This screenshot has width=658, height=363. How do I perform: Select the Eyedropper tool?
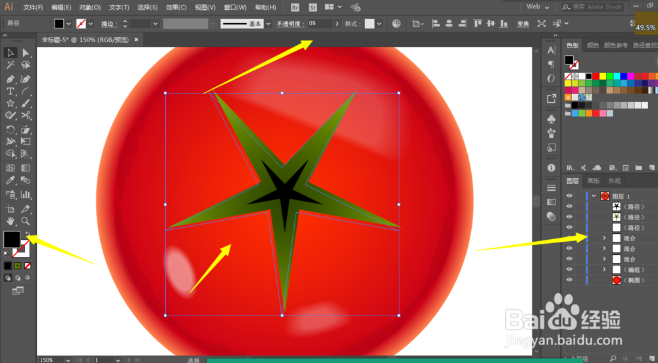11,181
